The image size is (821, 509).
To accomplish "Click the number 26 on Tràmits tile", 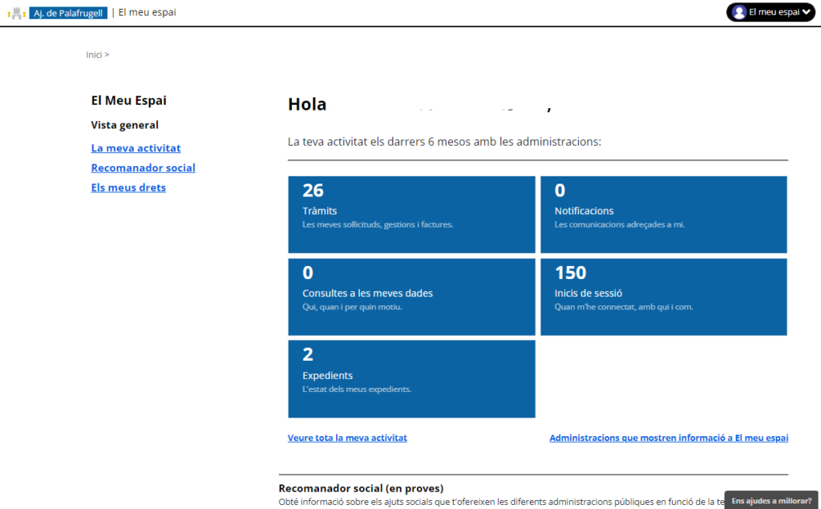I will pos(313,190).
